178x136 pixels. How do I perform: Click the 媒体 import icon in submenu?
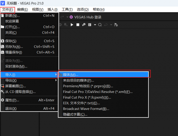(61, 75)
